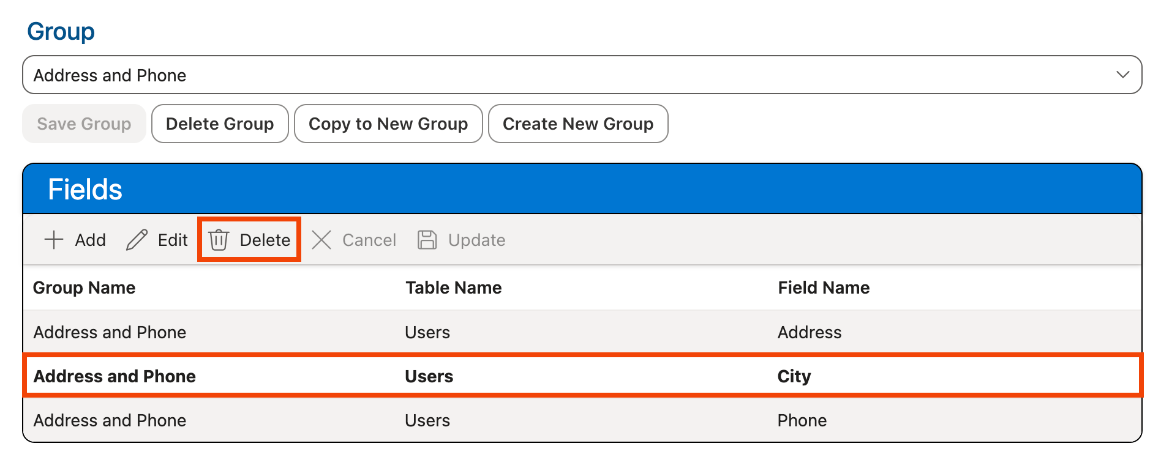Click Create New Group button

click(577, 124)
